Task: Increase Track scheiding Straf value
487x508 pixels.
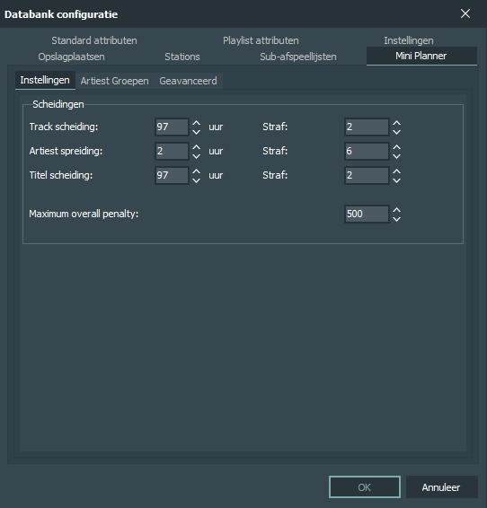Action: click(x=396, y=123)
